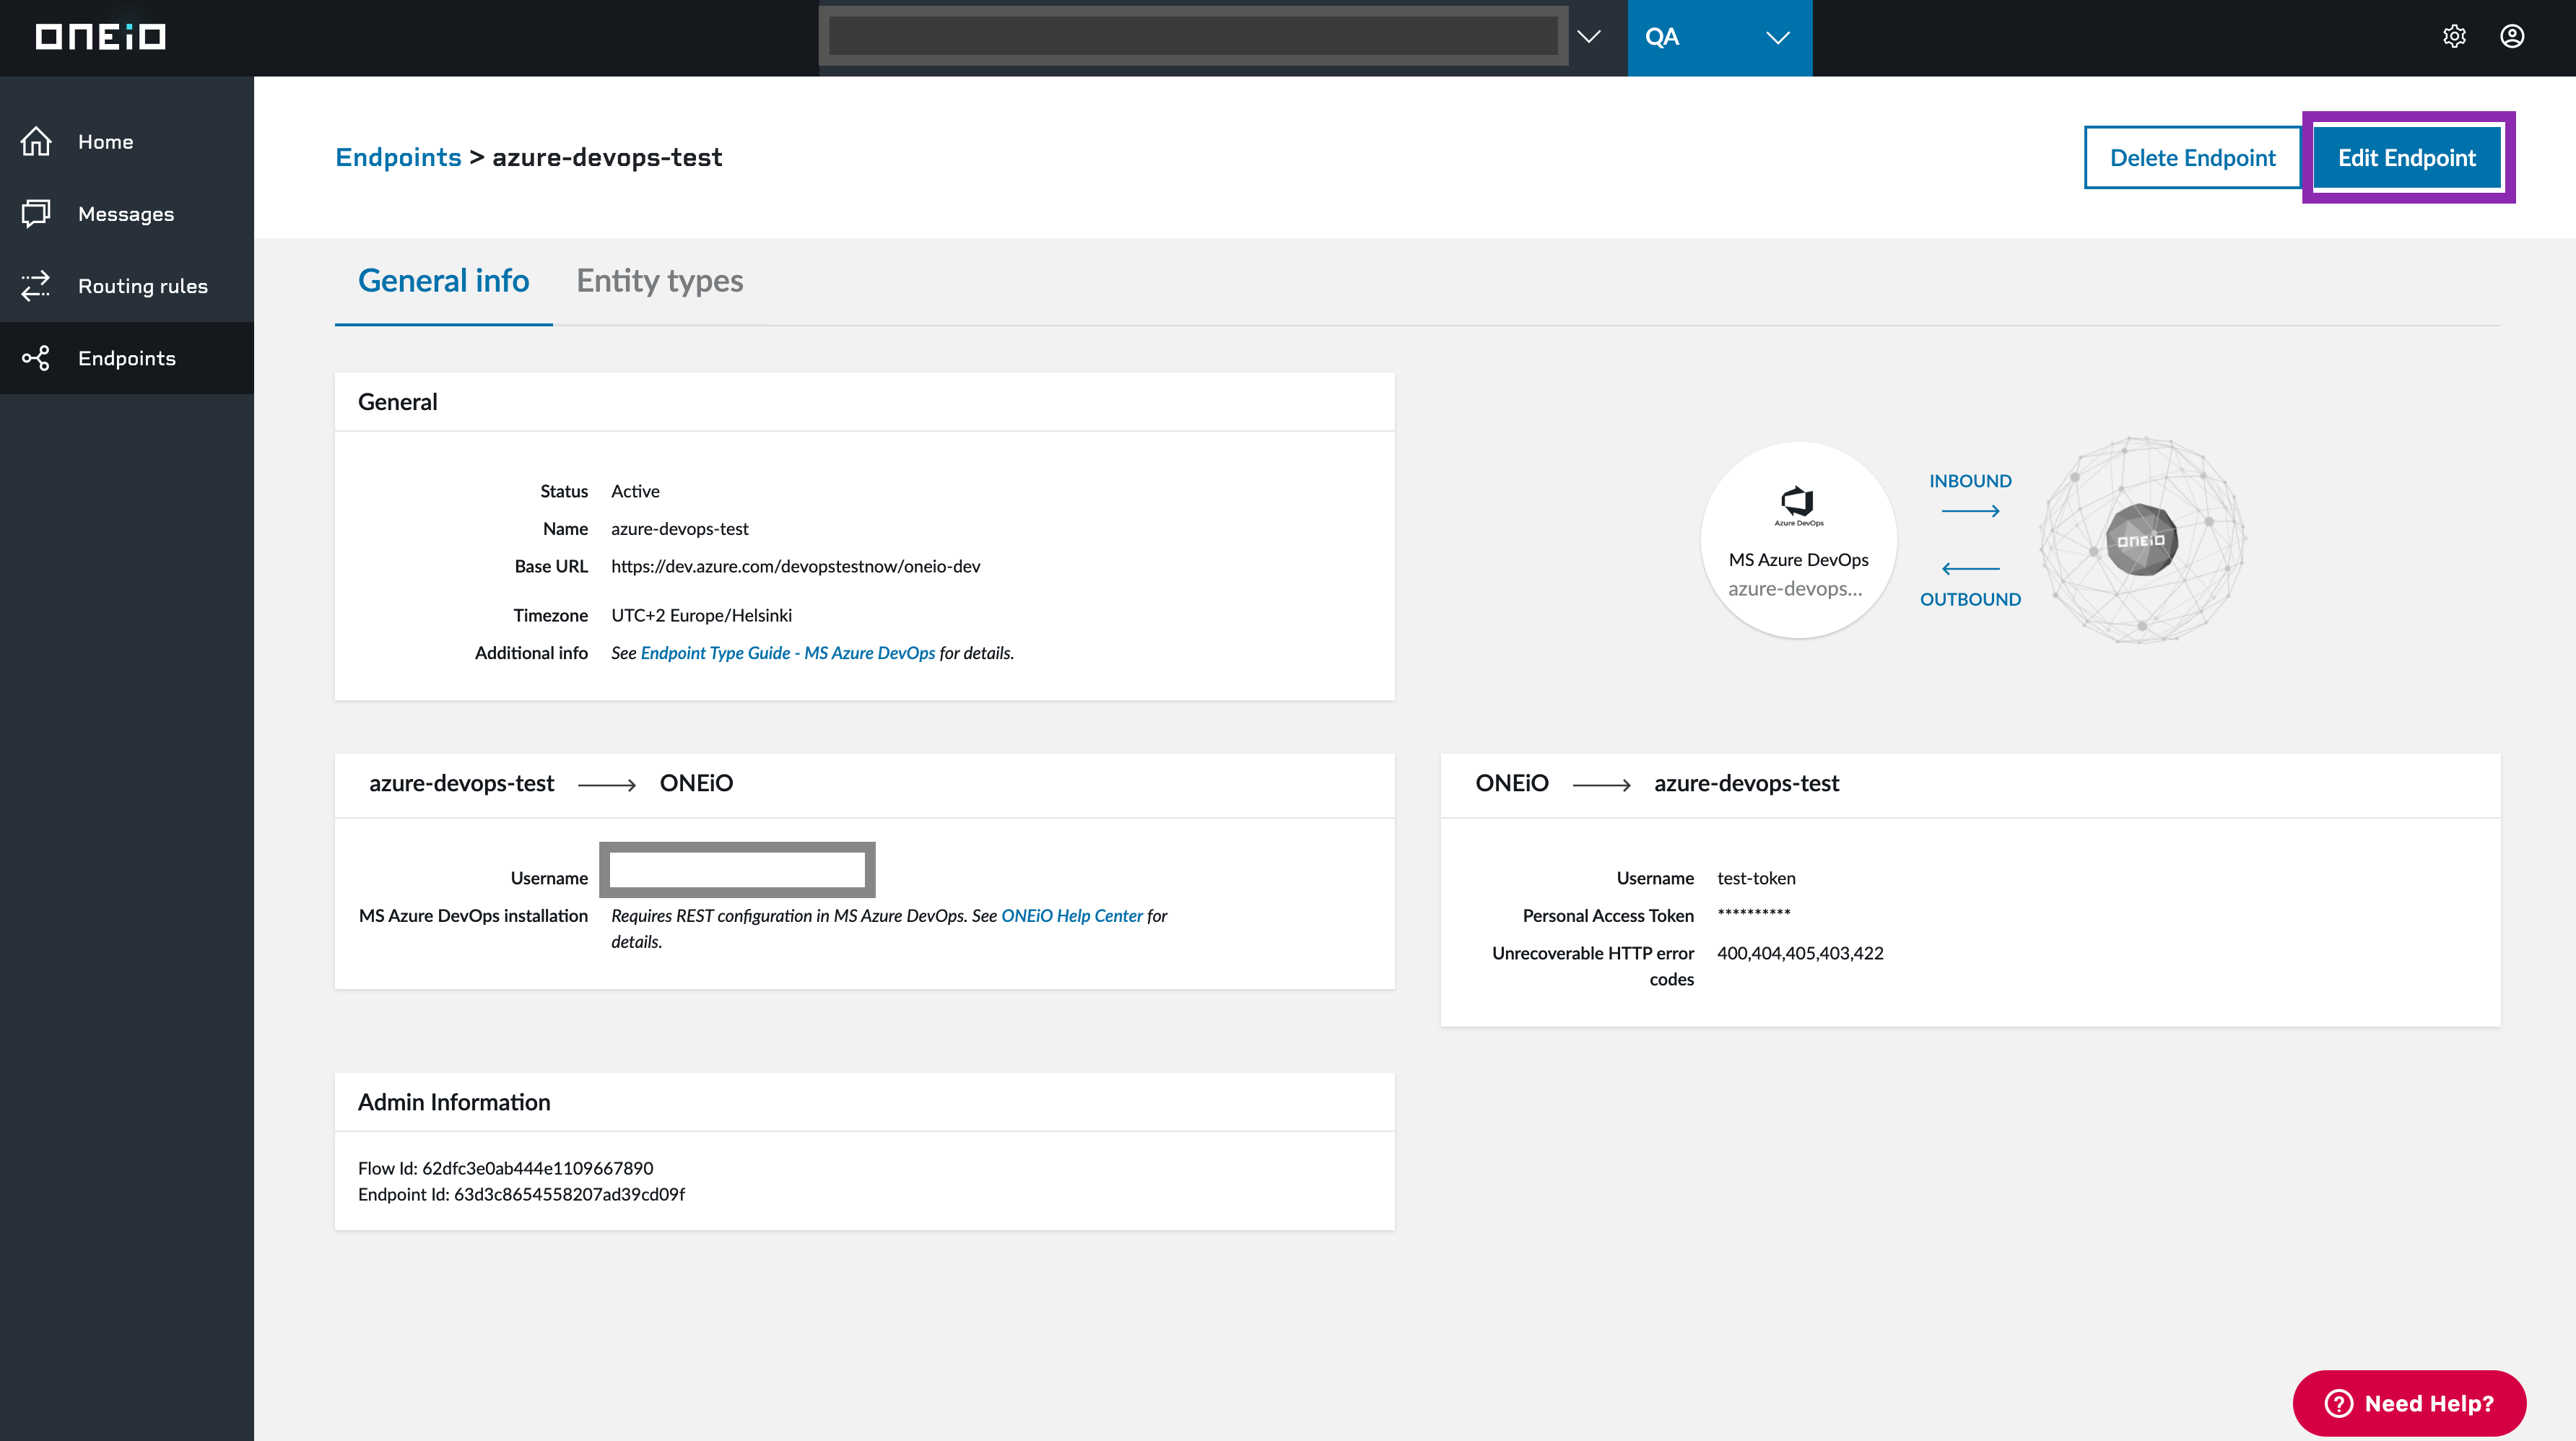Click the Delete Endpoint button
The height and width of the screenshot is (1441, 2576).
point(2192,157)
